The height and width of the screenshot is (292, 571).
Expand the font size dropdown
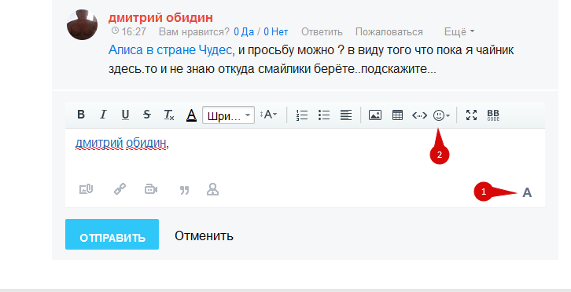click(x=268, y=115)
